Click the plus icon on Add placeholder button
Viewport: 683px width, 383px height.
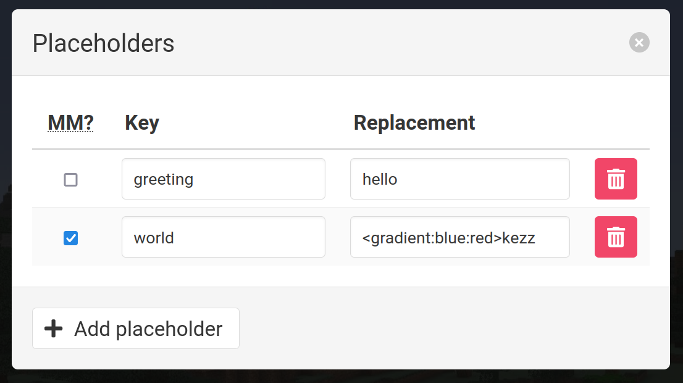pos(54,329)
